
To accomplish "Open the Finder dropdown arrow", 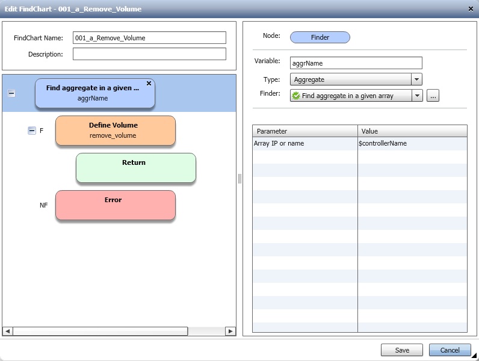I will [416, 96].
